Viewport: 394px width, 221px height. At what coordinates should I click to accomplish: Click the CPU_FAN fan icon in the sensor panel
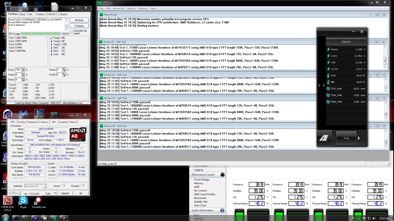(x=328, y=89)
